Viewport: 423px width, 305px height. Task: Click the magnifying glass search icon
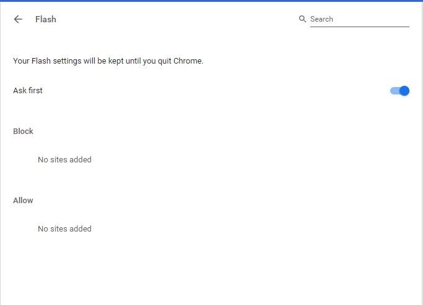click(302, 19)
